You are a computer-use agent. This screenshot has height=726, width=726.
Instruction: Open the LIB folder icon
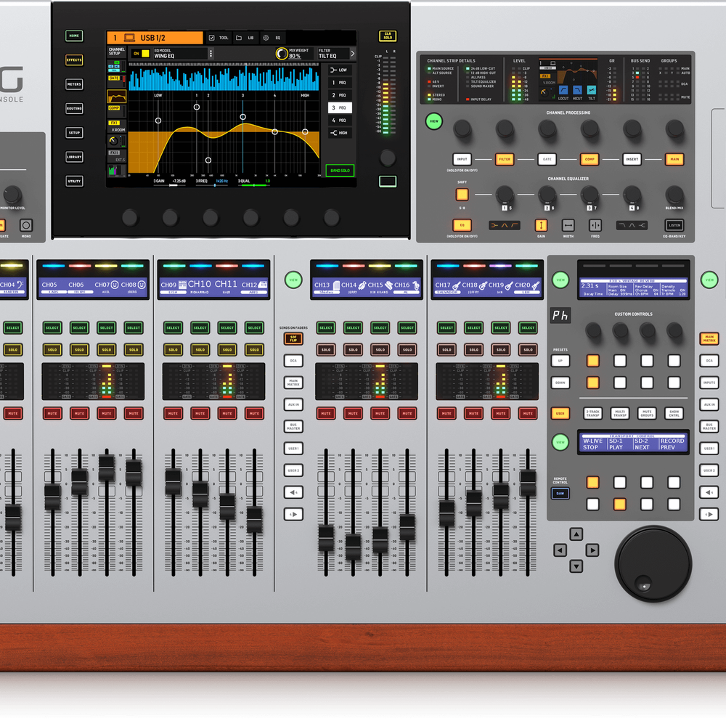(239, 38)
